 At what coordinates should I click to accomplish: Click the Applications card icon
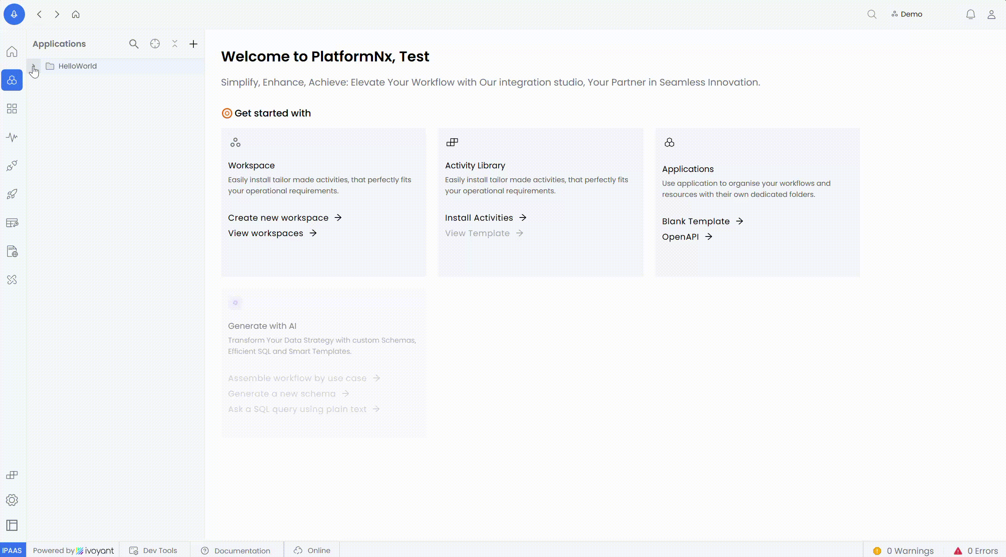669,142
